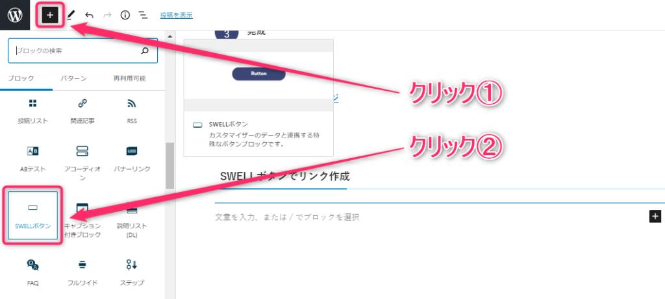Click the magnifier search icon
The height and width of the screenshot is (299, 665).
[145, 51]
